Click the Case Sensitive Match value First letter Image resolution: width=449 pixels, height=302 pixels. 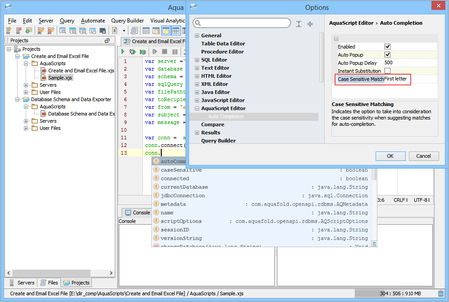tap(395, 79)
